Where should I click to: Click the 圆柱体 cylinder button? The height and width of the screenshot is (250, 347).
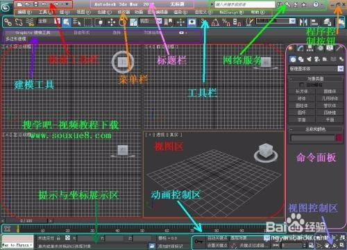point(301,106)
